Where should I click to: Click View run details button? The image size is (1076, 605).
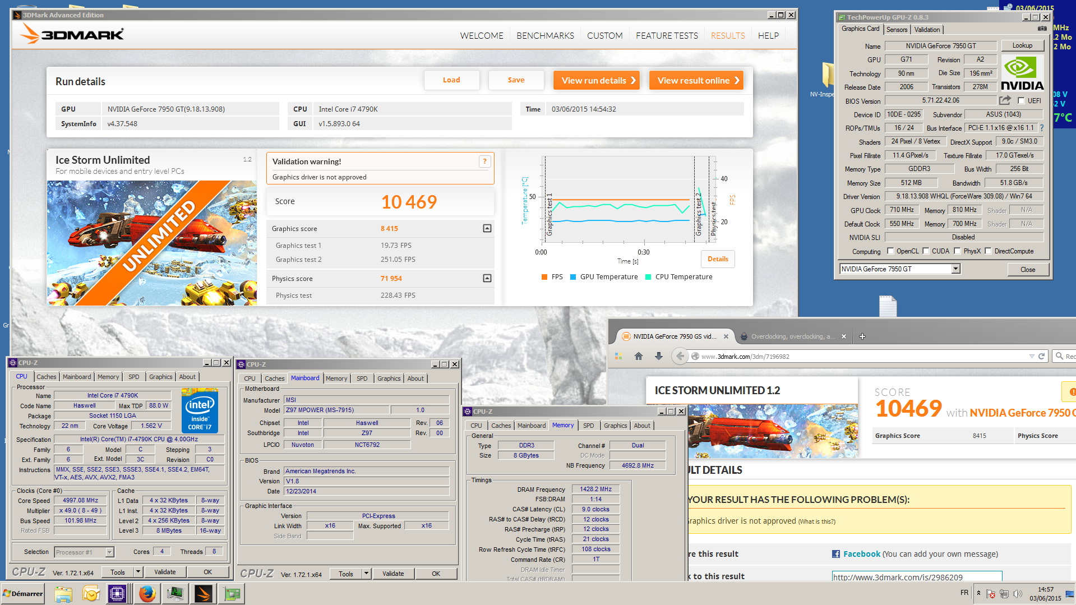click(x=597, y=80)
